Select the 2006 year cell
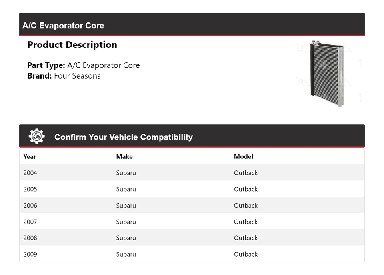384x275 pixels. 30,206
